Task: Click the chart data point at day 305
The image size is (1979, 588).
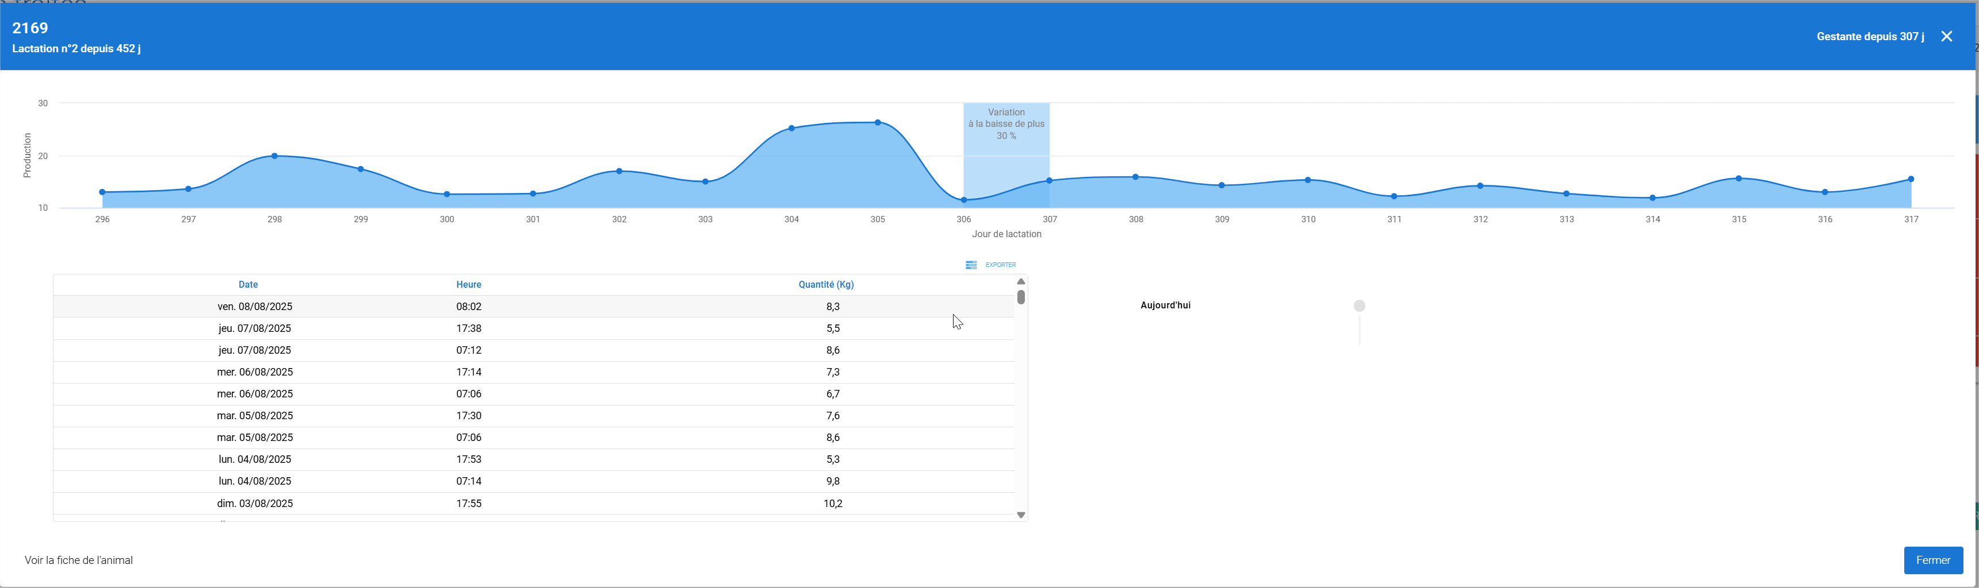Action: pyautogui.click(x=877, y=123)
